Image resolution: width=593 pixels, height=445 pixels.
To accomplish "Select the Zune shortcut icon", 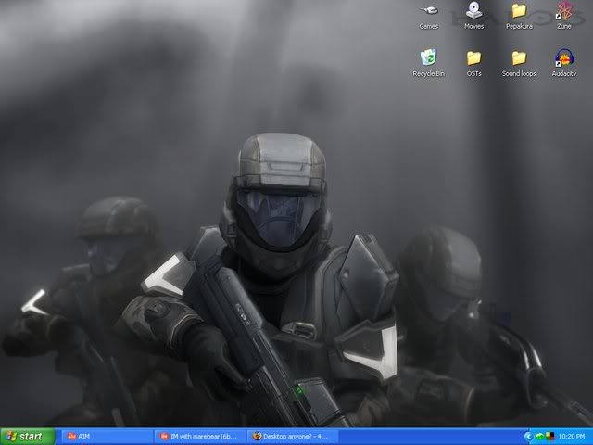I will pos(564,17).
